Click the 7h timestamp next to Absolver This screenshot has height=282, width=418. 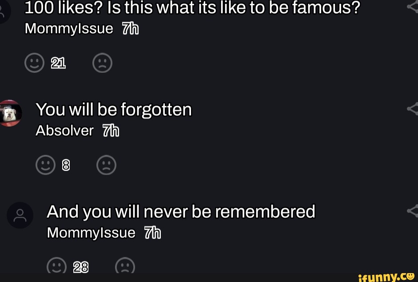pos(111,131)
